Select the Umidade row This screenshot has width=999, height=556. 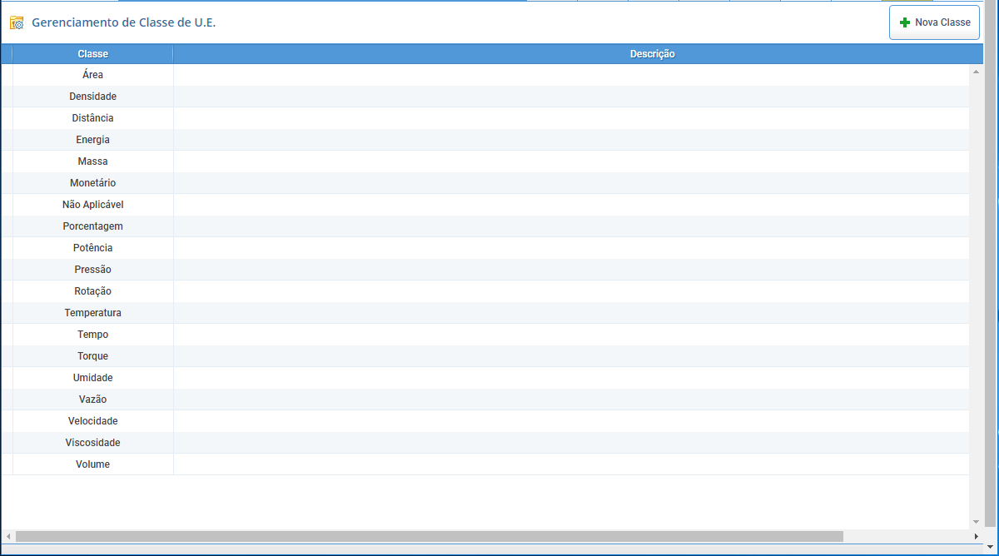485,378
